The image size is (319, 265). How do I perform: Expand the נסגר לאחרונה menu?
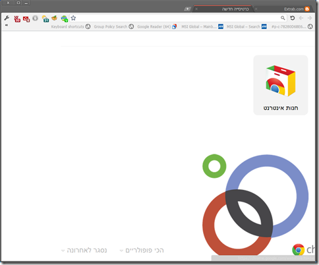(84, 250)
